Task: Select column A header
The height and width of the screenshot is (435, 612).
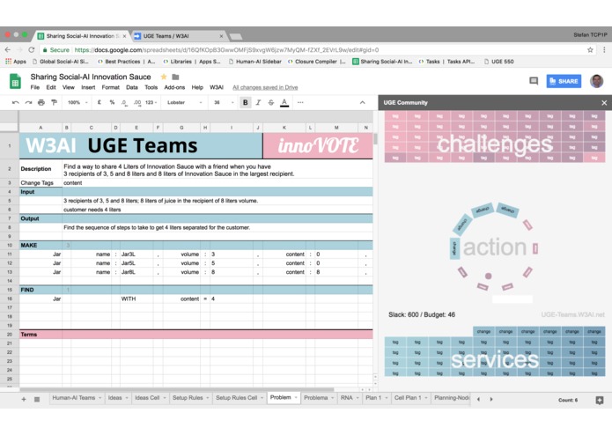Action: 41,128
